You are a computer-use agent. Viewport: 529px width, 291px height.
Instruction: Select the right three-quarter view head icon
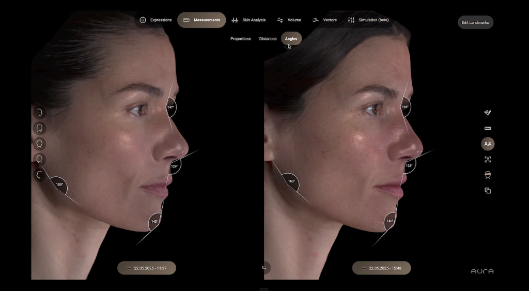(39, 128)
